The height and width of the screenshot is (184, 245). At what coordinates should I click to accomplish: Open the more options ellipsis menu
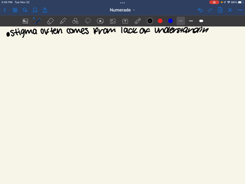pyautogui.click(x=240, y=10)
